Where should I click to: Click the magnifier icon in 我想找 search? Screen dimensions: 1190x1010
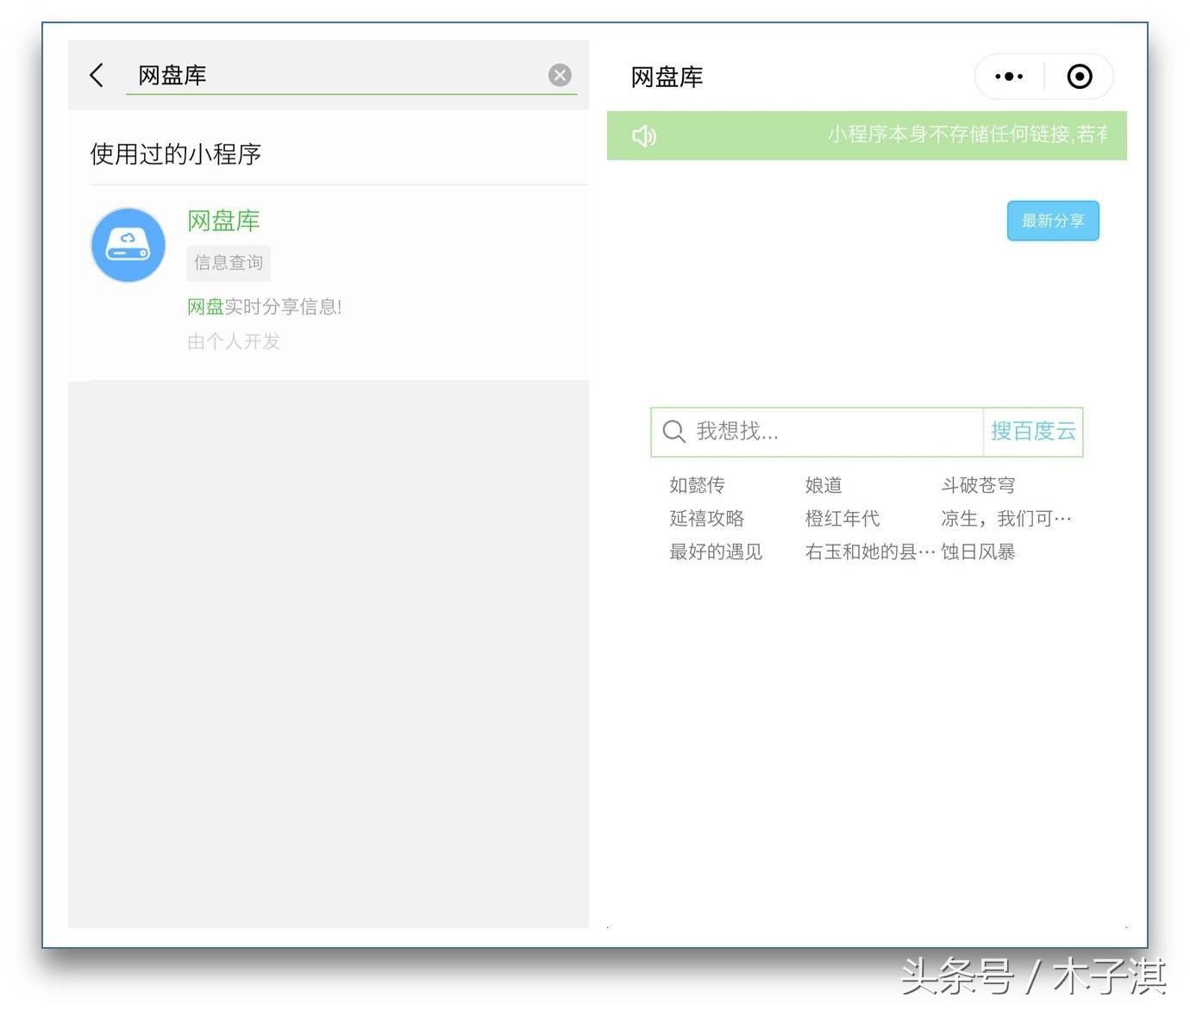(673, 432)
